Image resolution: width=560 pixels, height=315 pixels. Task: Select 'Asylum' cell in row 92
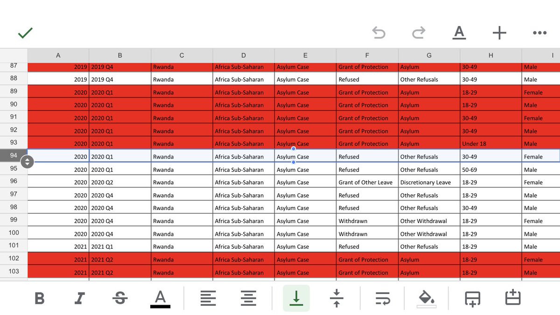click(429, 130)
